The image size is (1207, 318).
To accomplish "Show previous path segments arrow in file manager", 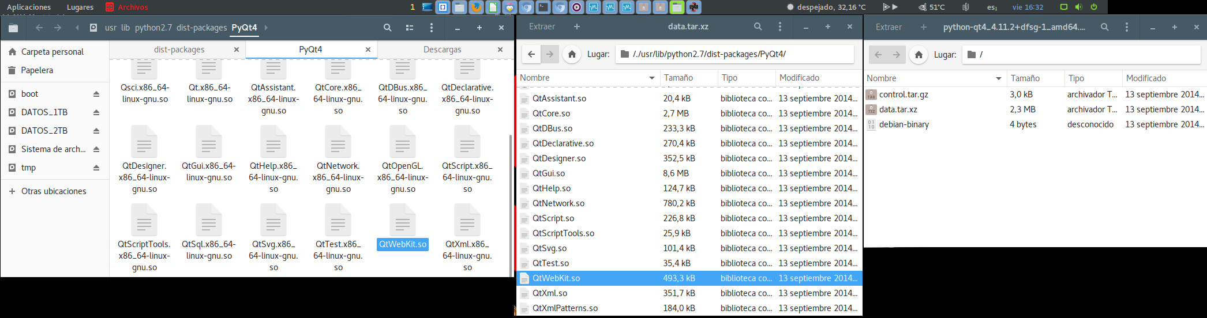I will click(77, 28).
